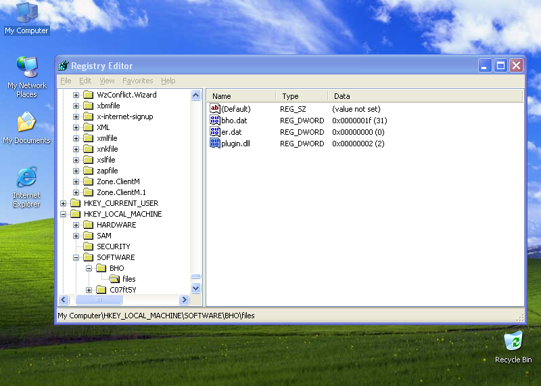Screen dimensions: 541x386
Task: Click the "(value not set)" data cell
Action: [356, 109]
